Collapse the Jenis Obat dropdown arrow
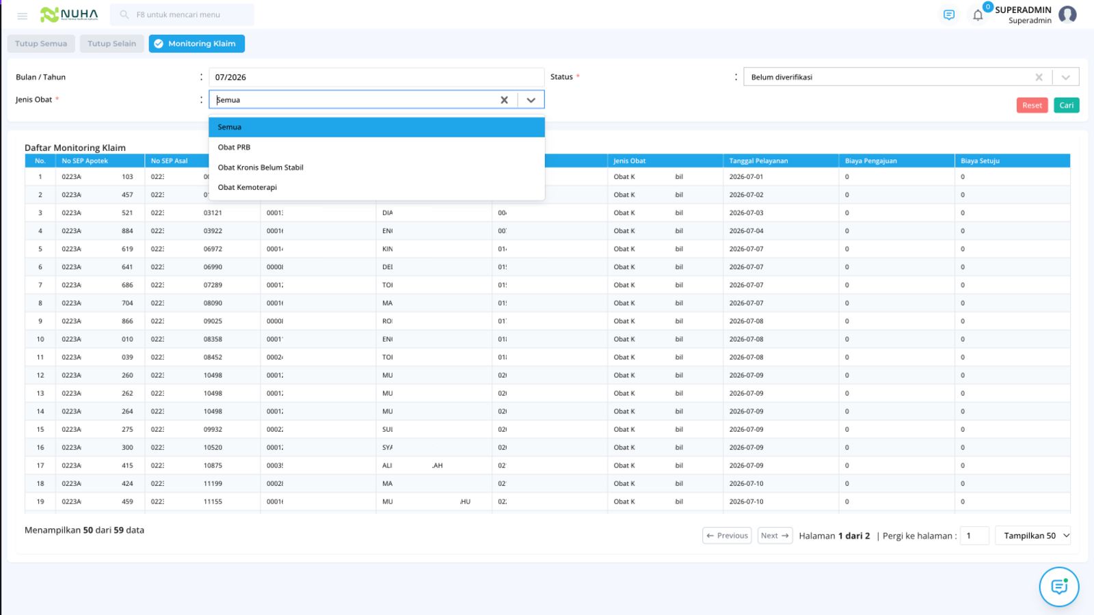 pyautogui.click(x=531, y=100)
